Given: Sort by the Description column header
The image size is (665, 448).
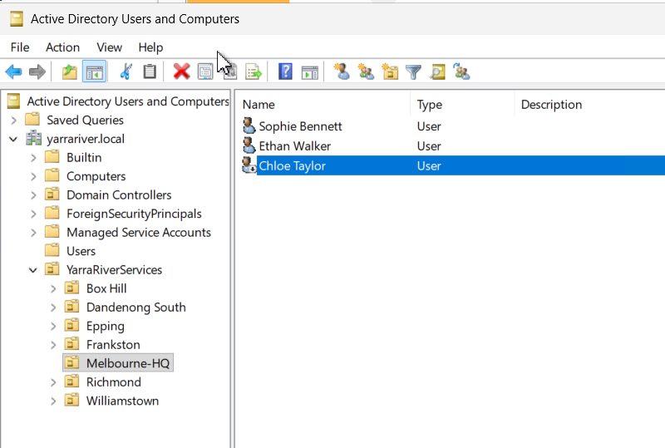Looking at the screenshot, I should [590, 105].
